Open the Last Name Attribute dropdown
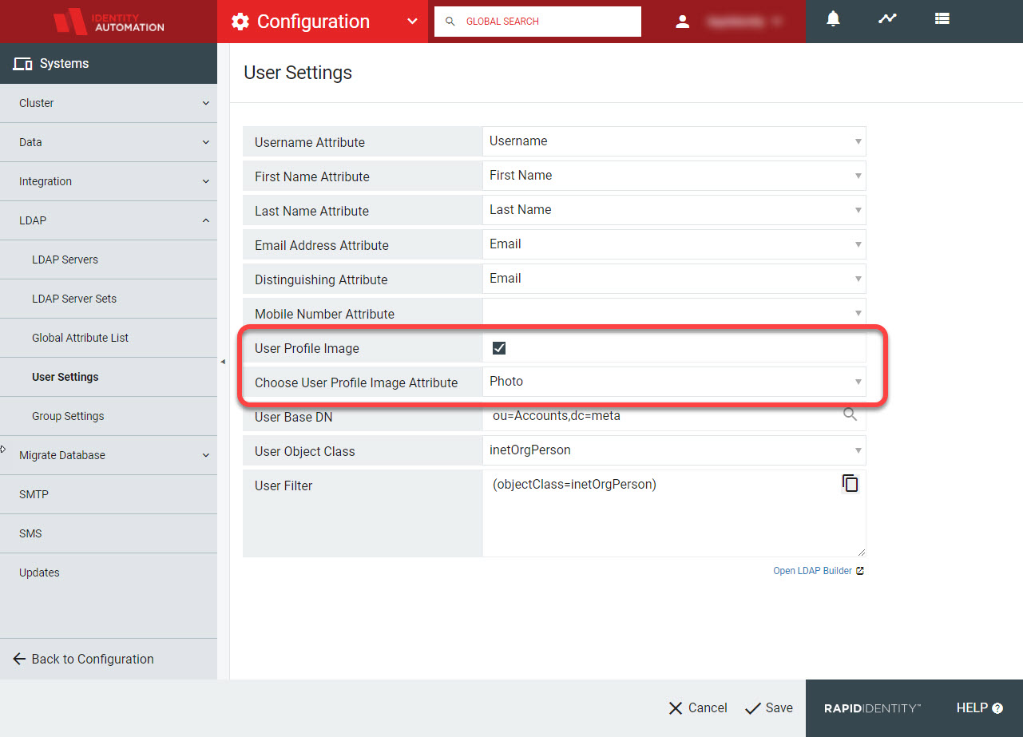Viewport: 1023px width, 737px height. click(x=674, y=210)
